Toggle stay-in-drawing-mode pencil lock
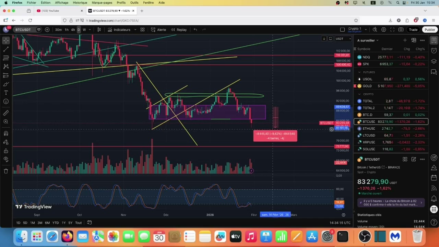The image size is (439, 247). (x=6, y=142)
